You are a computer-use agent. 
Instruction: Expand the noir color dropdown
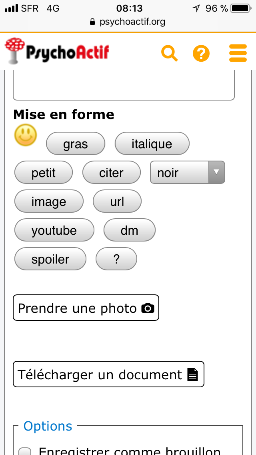click(216, 172)
